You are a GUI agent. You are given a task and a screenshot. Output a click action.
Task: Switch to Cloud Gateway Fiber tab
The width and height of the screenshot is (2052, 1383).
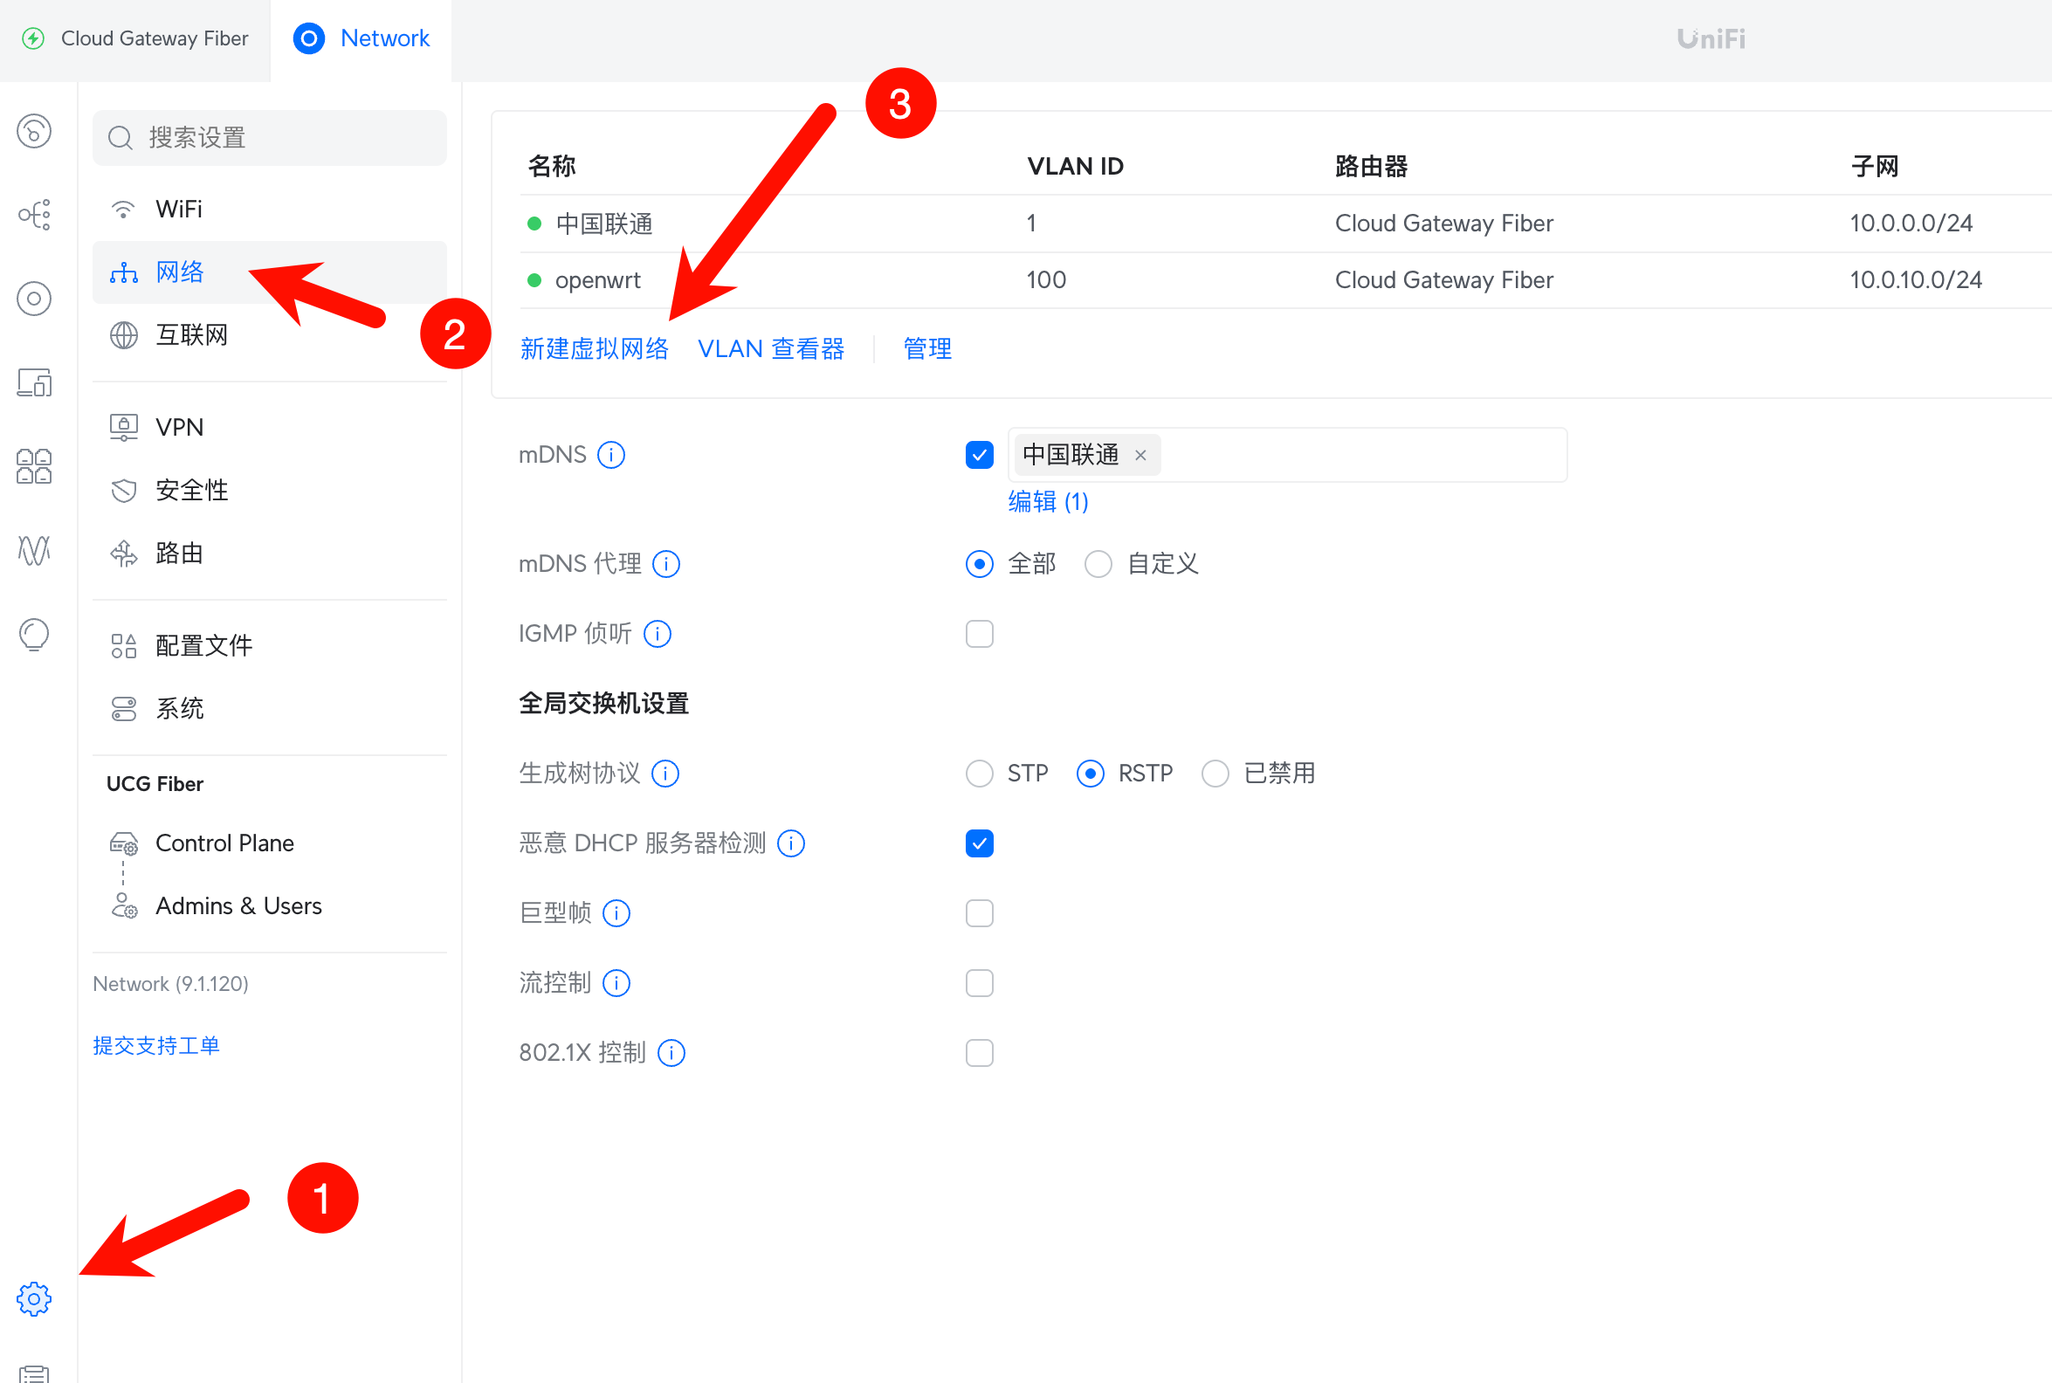pyautogui.click(x=135, y=40)
